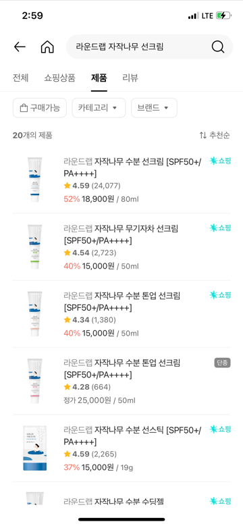
Task: Expand the 브랜드 dropdown filter
Action: [x=154, y=107]
